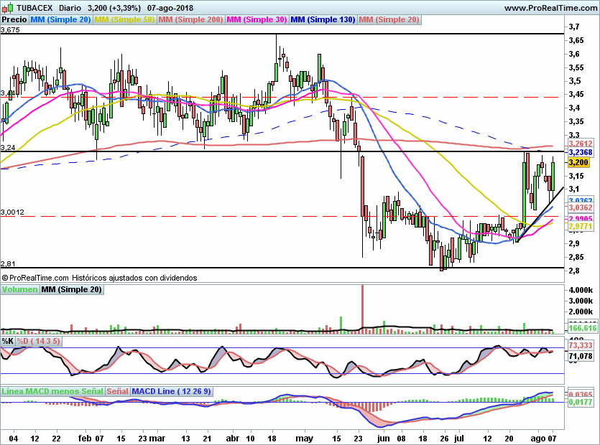This screenshot has width=600, height=445.
Task: Select the MM (Simple 130) indicator label
Action: [323, 19]
